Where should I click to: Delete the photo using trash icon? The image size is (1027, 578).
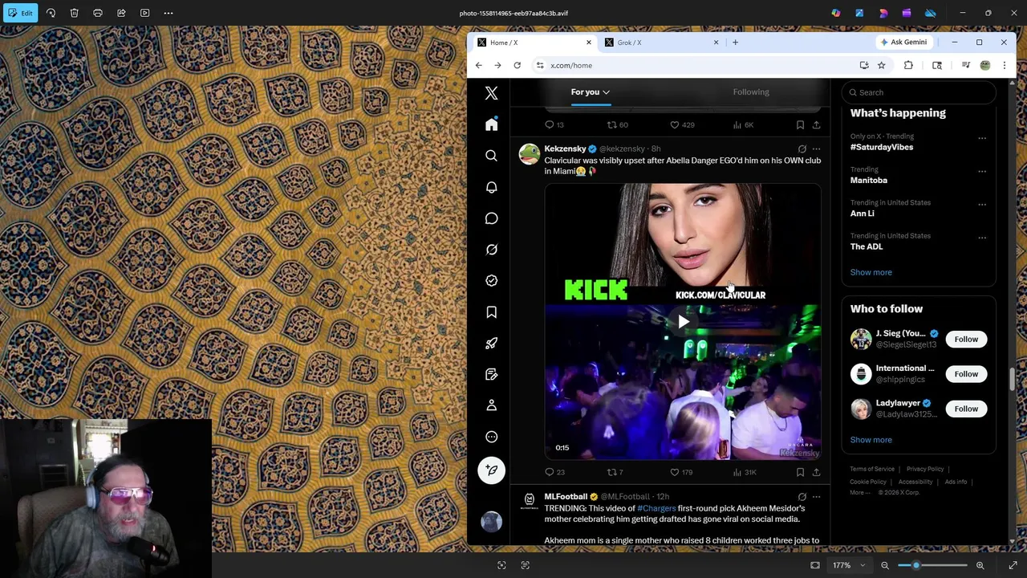[x=74, y=13]
